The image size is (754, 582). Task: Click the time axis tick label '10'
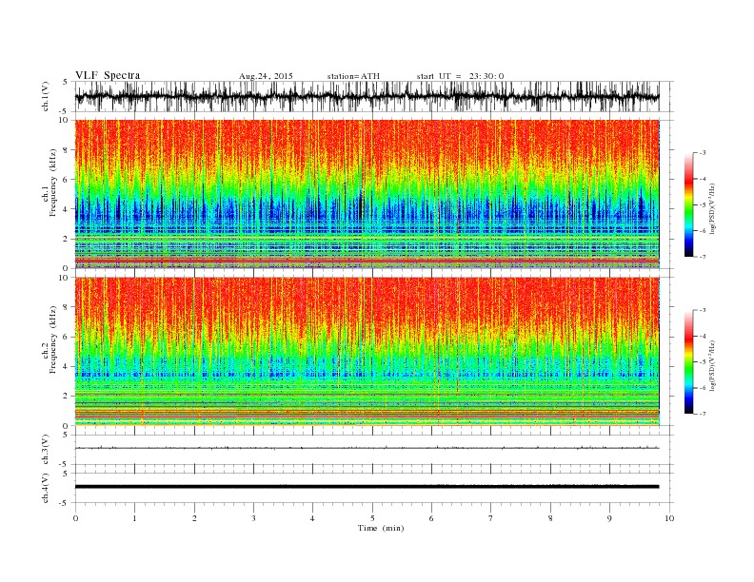pyautogui.click(x=669, y=518)
